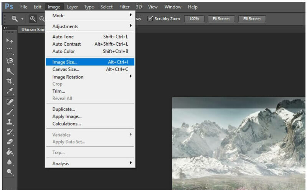
Task: Expand the Image Rotation submenu
Action: 90,77
